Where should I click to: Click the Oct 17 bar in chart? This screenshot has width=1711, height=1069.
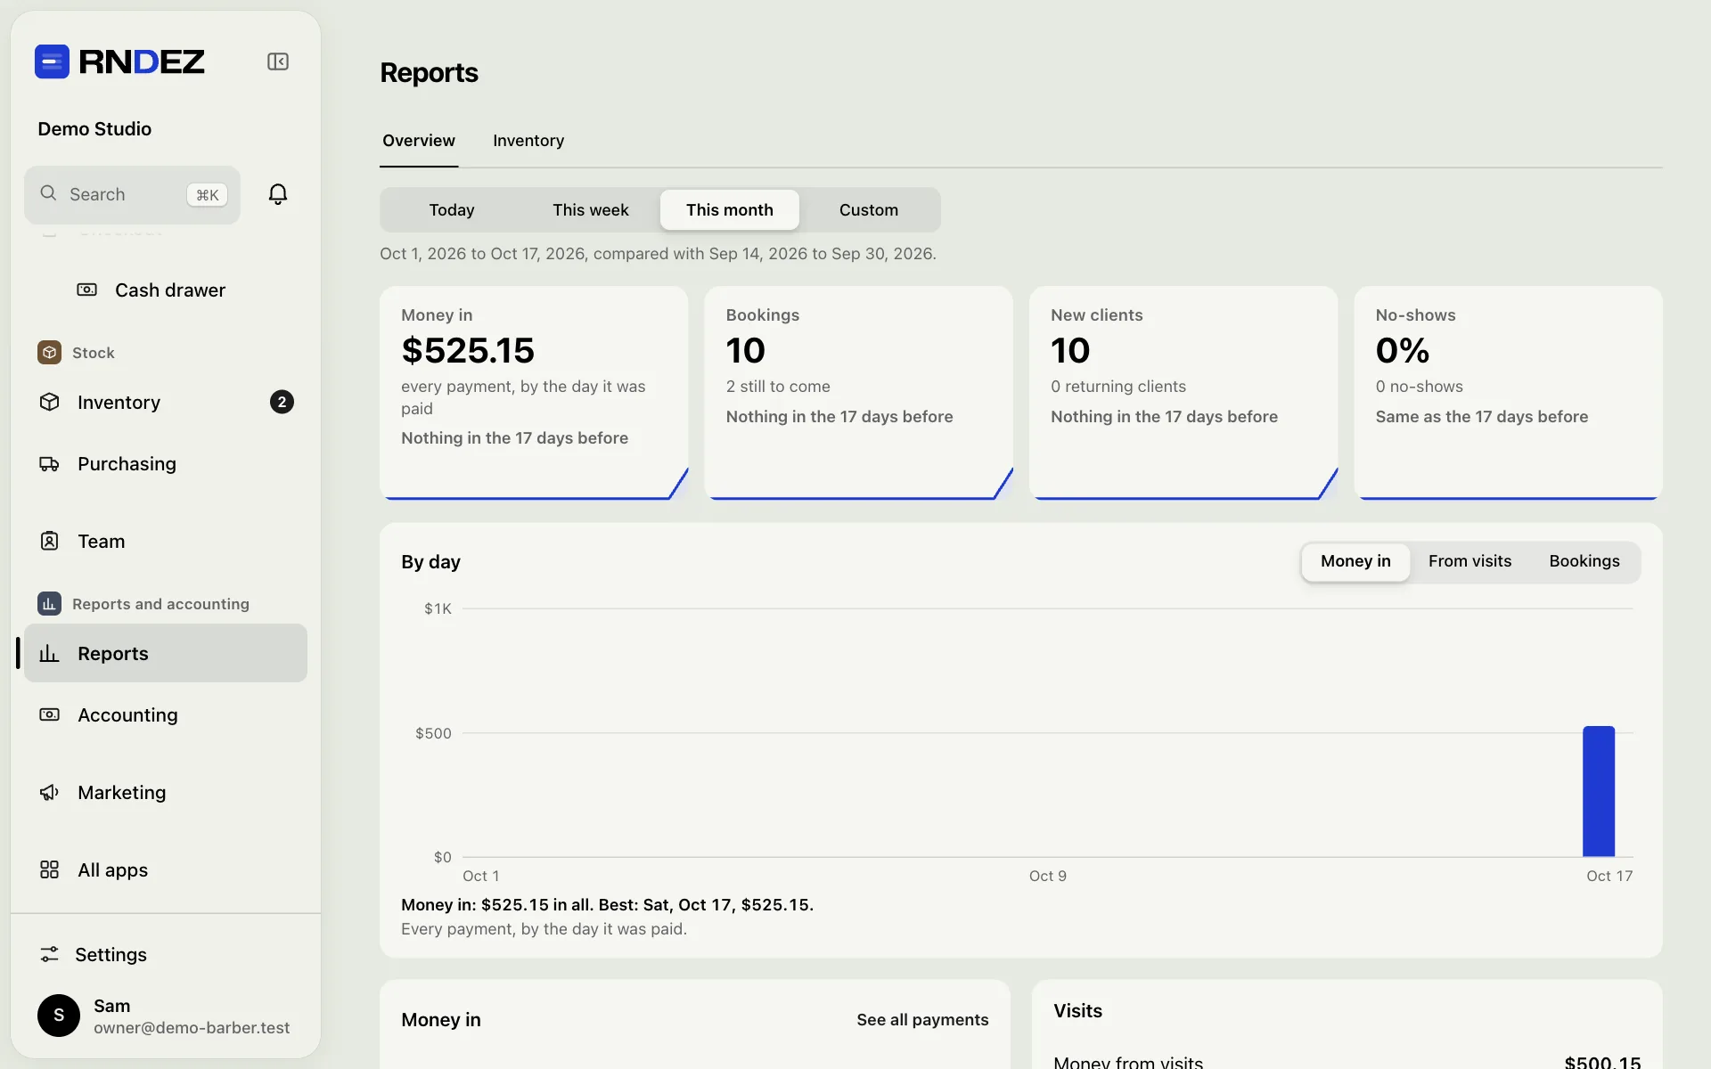point(1599,791)
